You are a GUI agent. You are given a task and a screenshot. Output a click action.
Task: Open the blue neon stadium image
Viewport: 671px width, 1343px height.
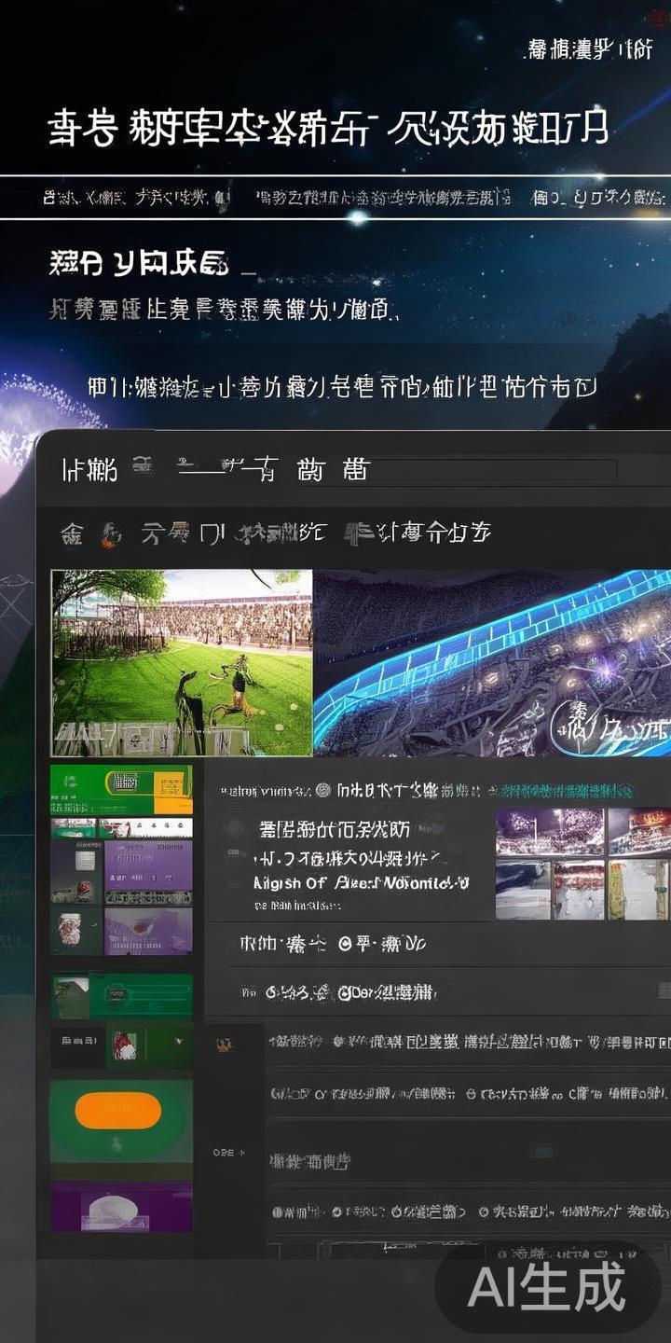tap(492, 663)
